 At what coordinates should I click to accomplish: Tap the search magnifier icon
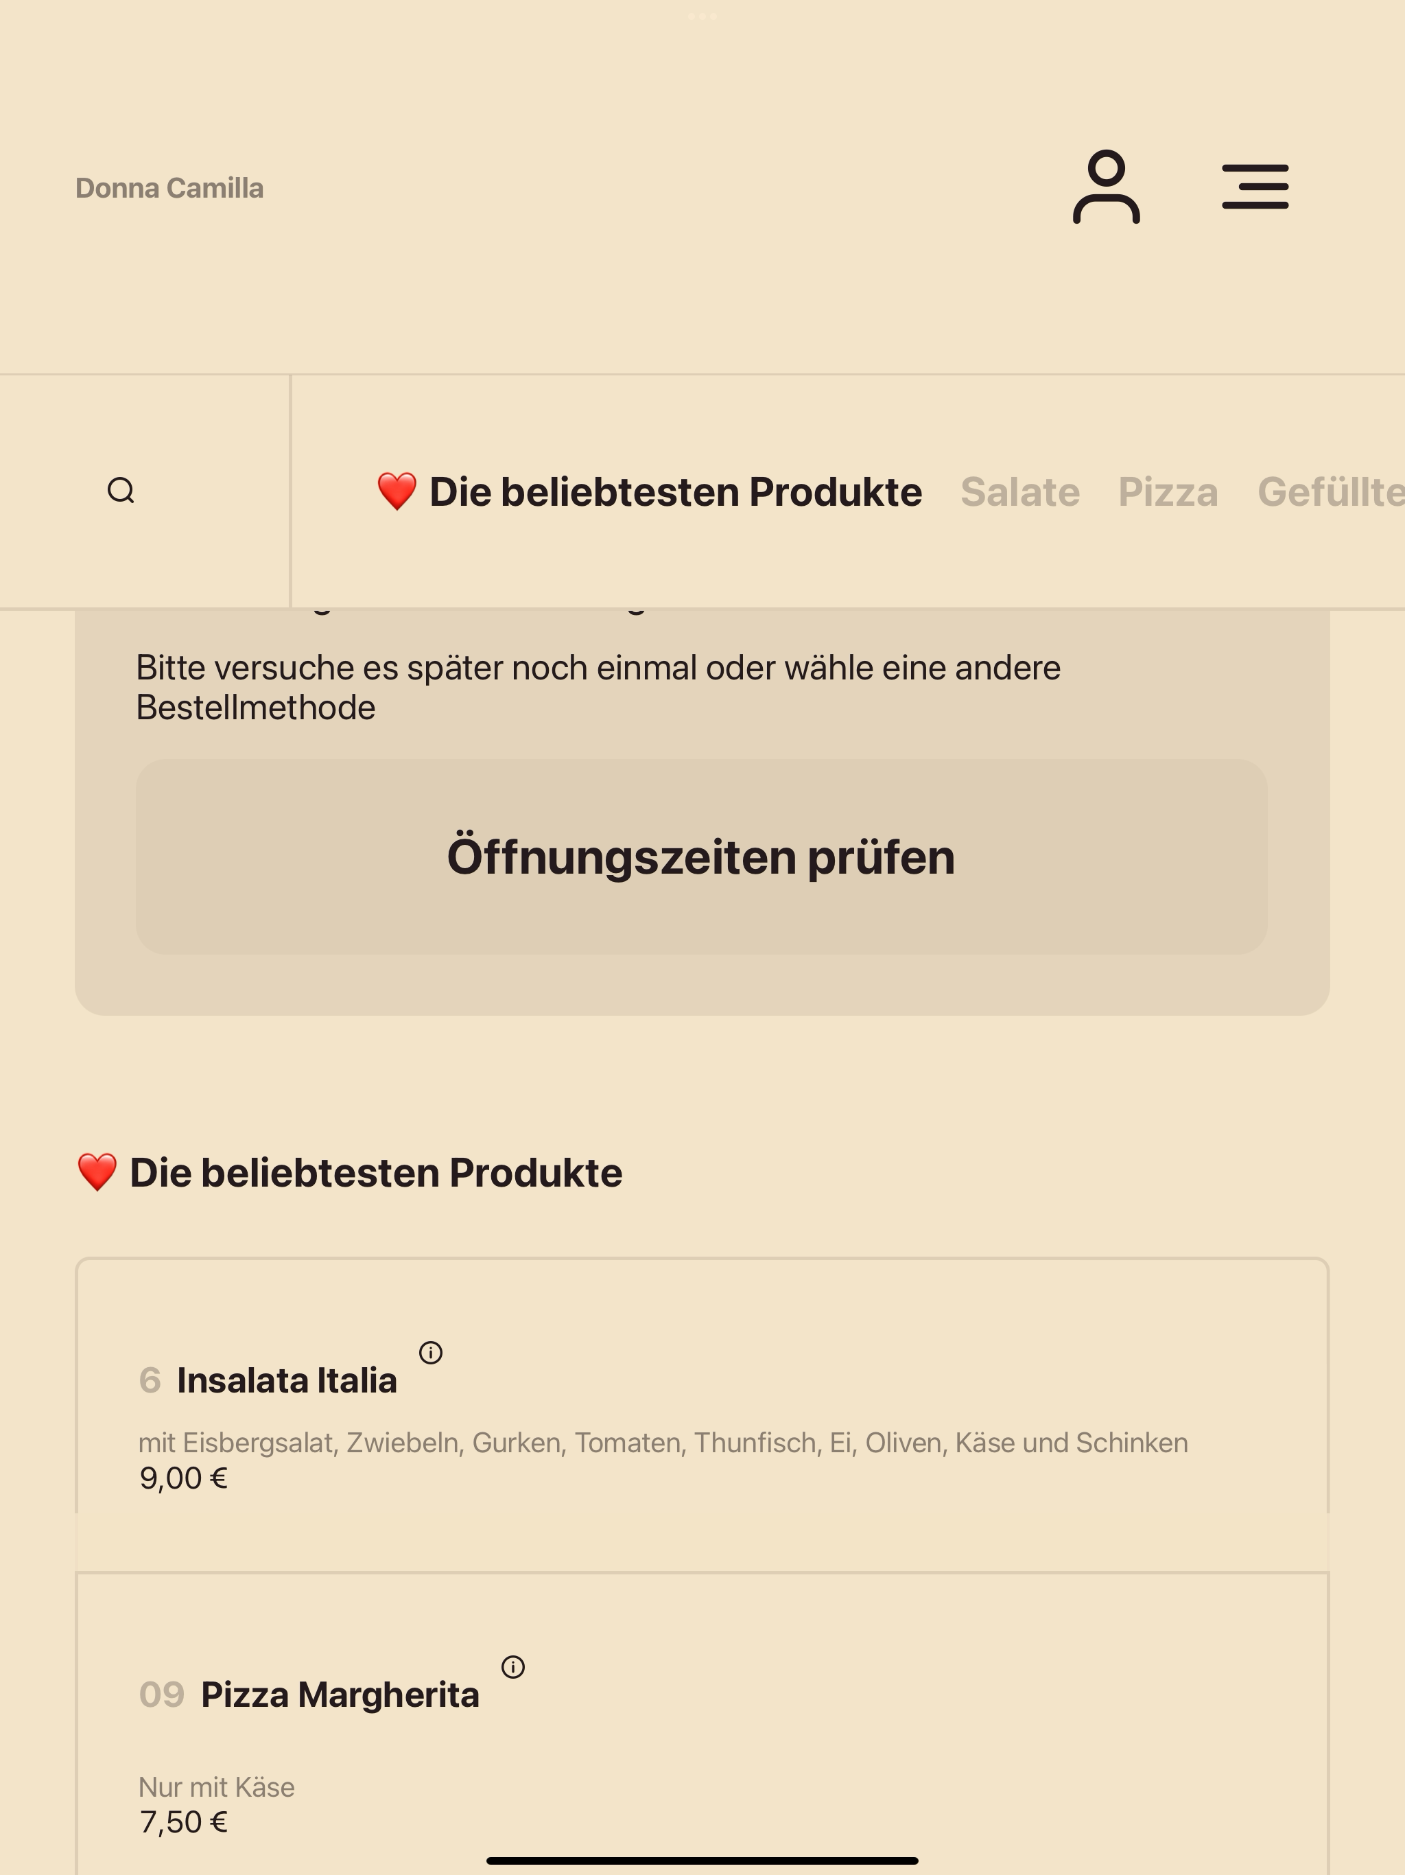(121, 491)
